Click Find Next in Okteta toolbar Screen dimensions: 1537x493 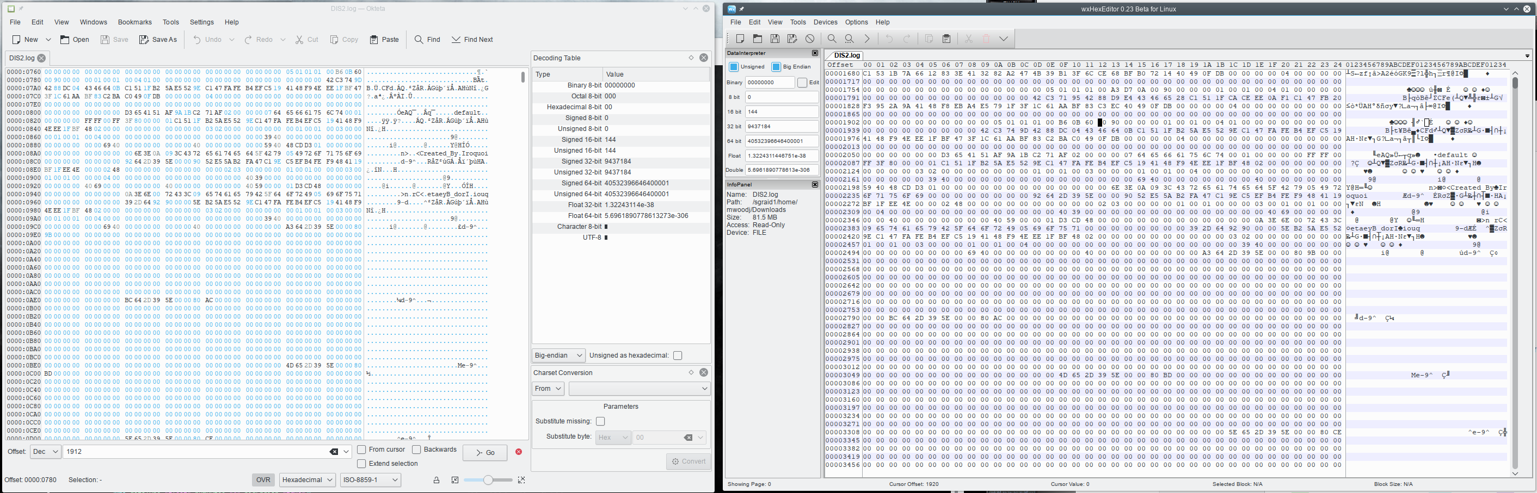point(472,39)
